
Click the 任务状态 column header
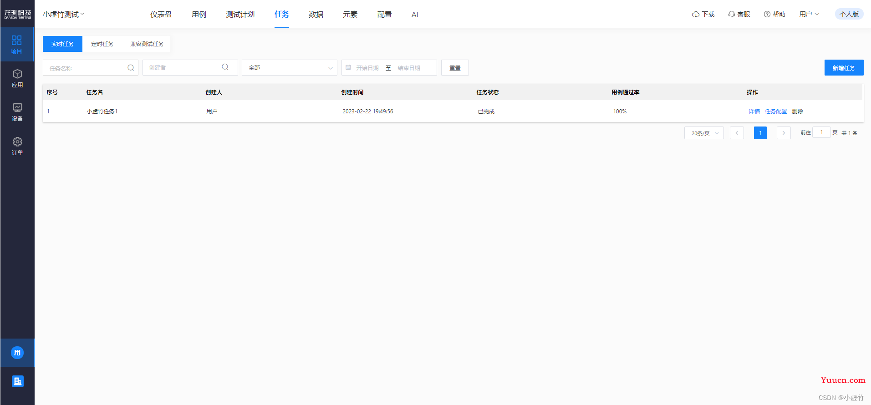point(487,92)
